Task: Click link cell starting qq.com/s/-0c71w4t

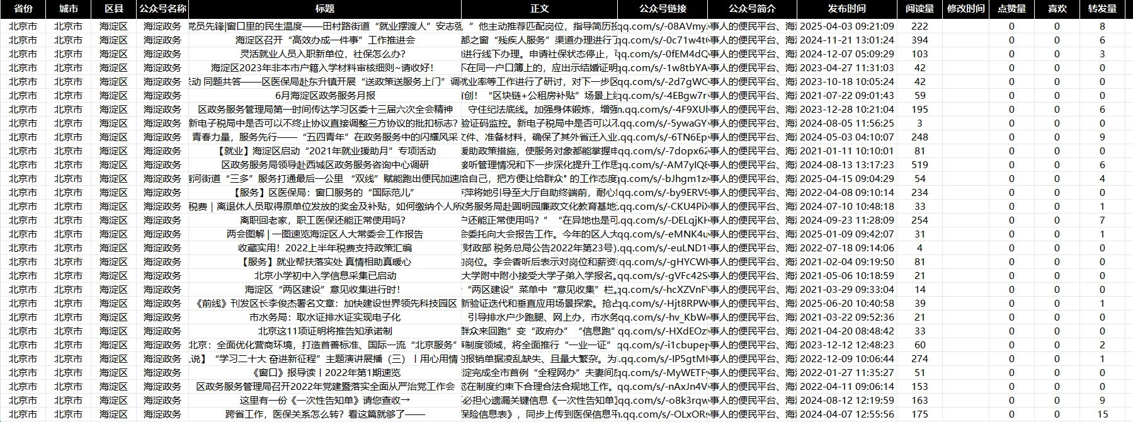Action: (663, 40)
